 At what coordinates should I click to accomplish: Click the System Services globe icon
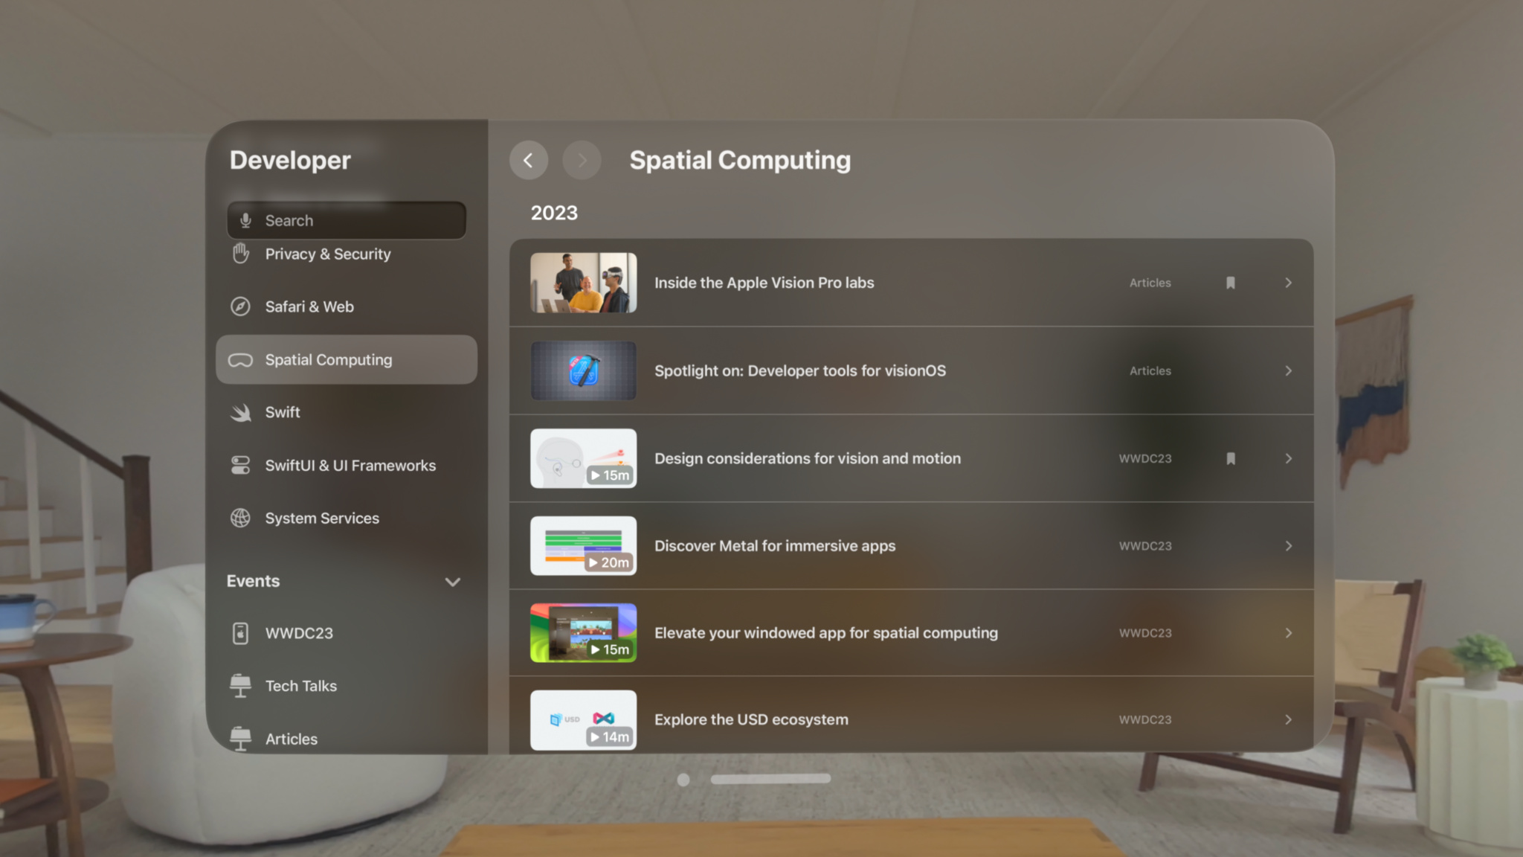click(x=241, y=517)
